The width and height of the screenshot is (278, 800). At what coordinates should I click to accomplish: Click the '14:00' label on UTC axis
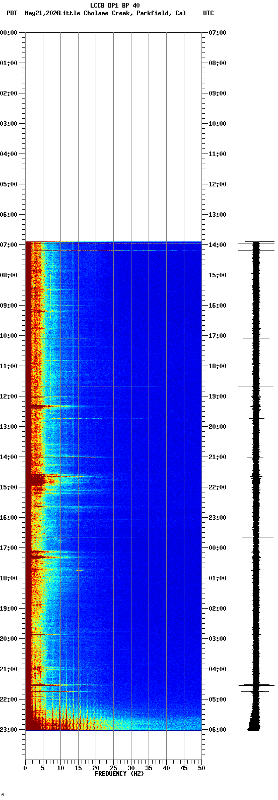217,245
